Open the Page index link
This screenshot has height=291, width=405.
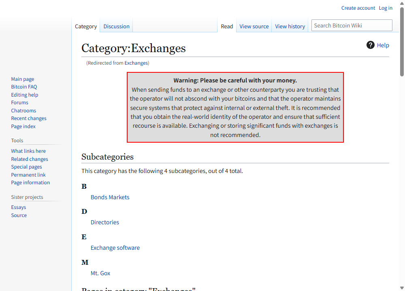point(23,126)
